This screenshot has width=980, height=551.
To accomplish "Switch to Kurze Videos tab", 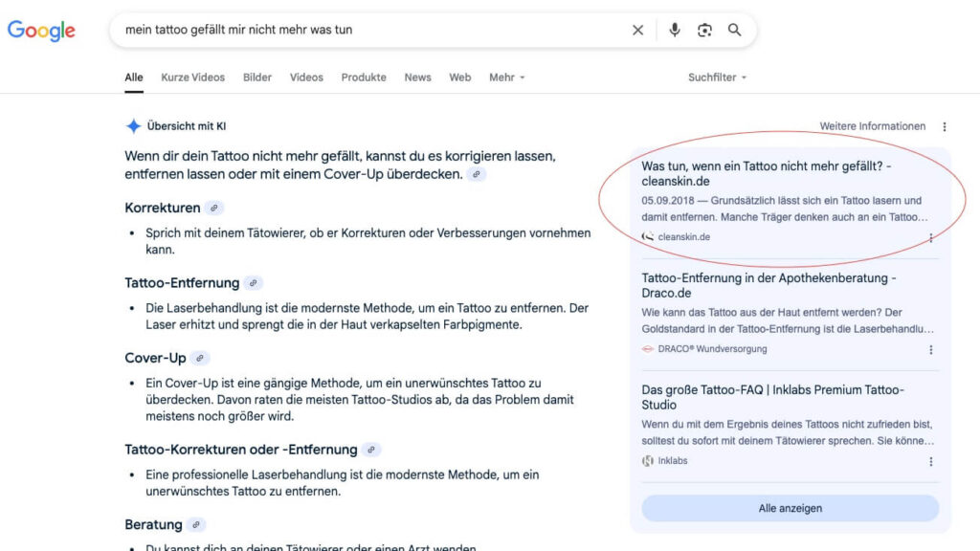I will tap(193, 77).
